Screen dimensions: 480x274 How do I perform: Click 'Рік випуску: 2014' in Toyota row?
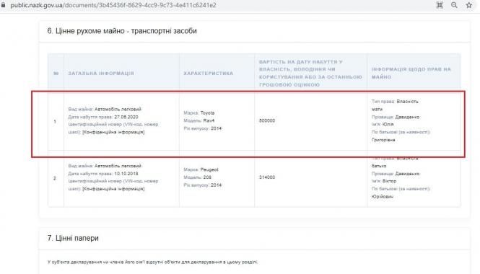[x=203, y=128]
